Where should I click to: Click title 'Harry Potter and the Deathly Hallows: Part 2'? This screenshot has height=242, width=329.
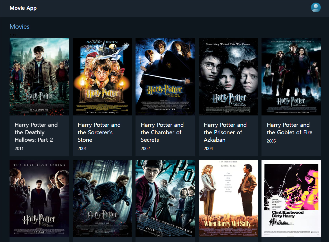[x=36, y=132]
